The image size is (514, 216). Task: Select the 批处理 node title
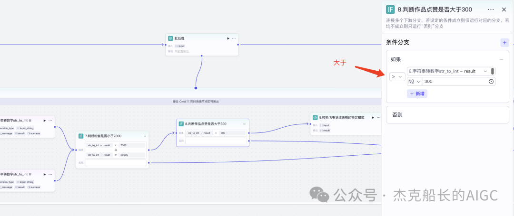[179, 38]
